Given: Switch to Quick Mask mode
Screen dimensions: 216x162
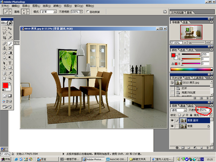Looking at the screenshot, I should [10, 96].
